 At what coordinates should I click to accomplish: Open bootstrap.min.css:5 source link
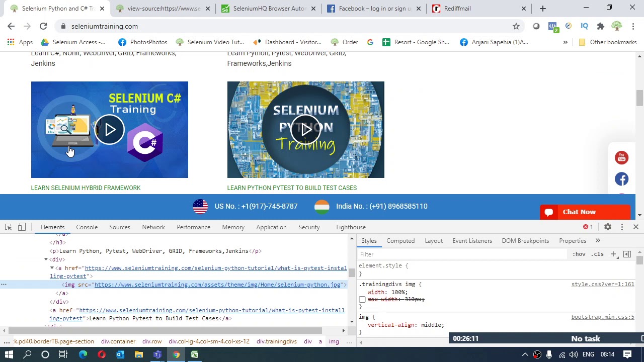[603, 317]
